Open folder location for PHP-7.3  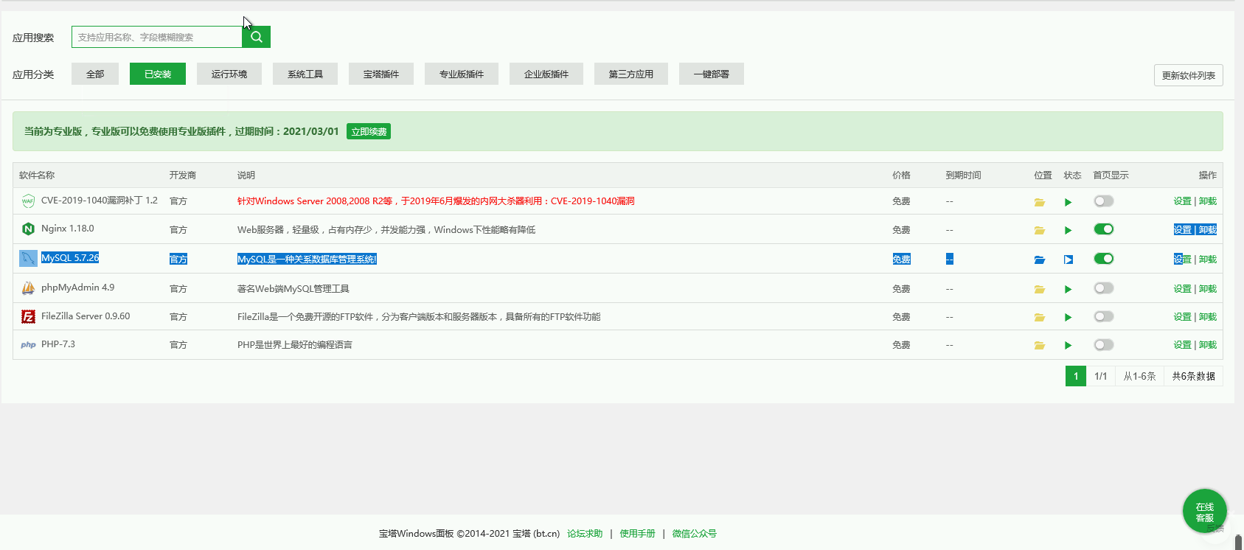click(1040, 345)
